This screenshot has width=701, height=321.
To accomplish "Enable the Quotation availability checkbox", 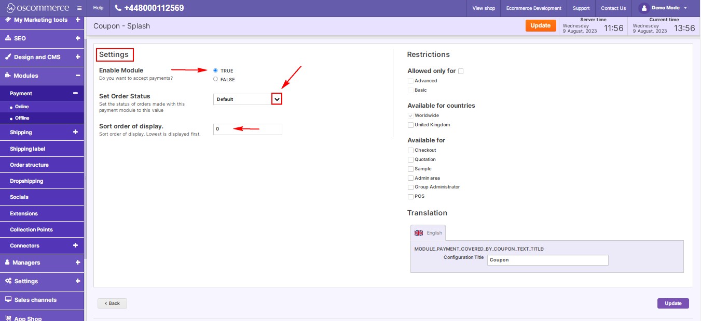I will [410, 159].
